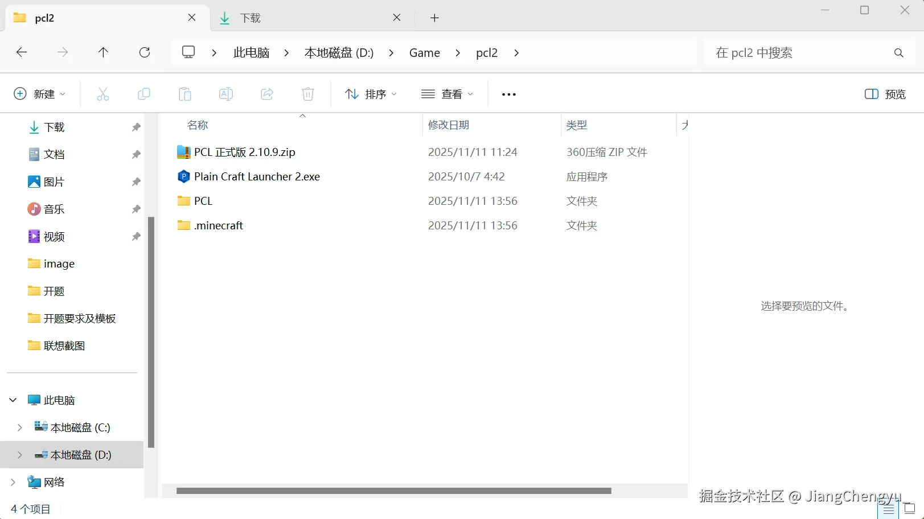Click the Rename icon in toolbar
Viewport: 924px width, 519px height.
(226, 94)
